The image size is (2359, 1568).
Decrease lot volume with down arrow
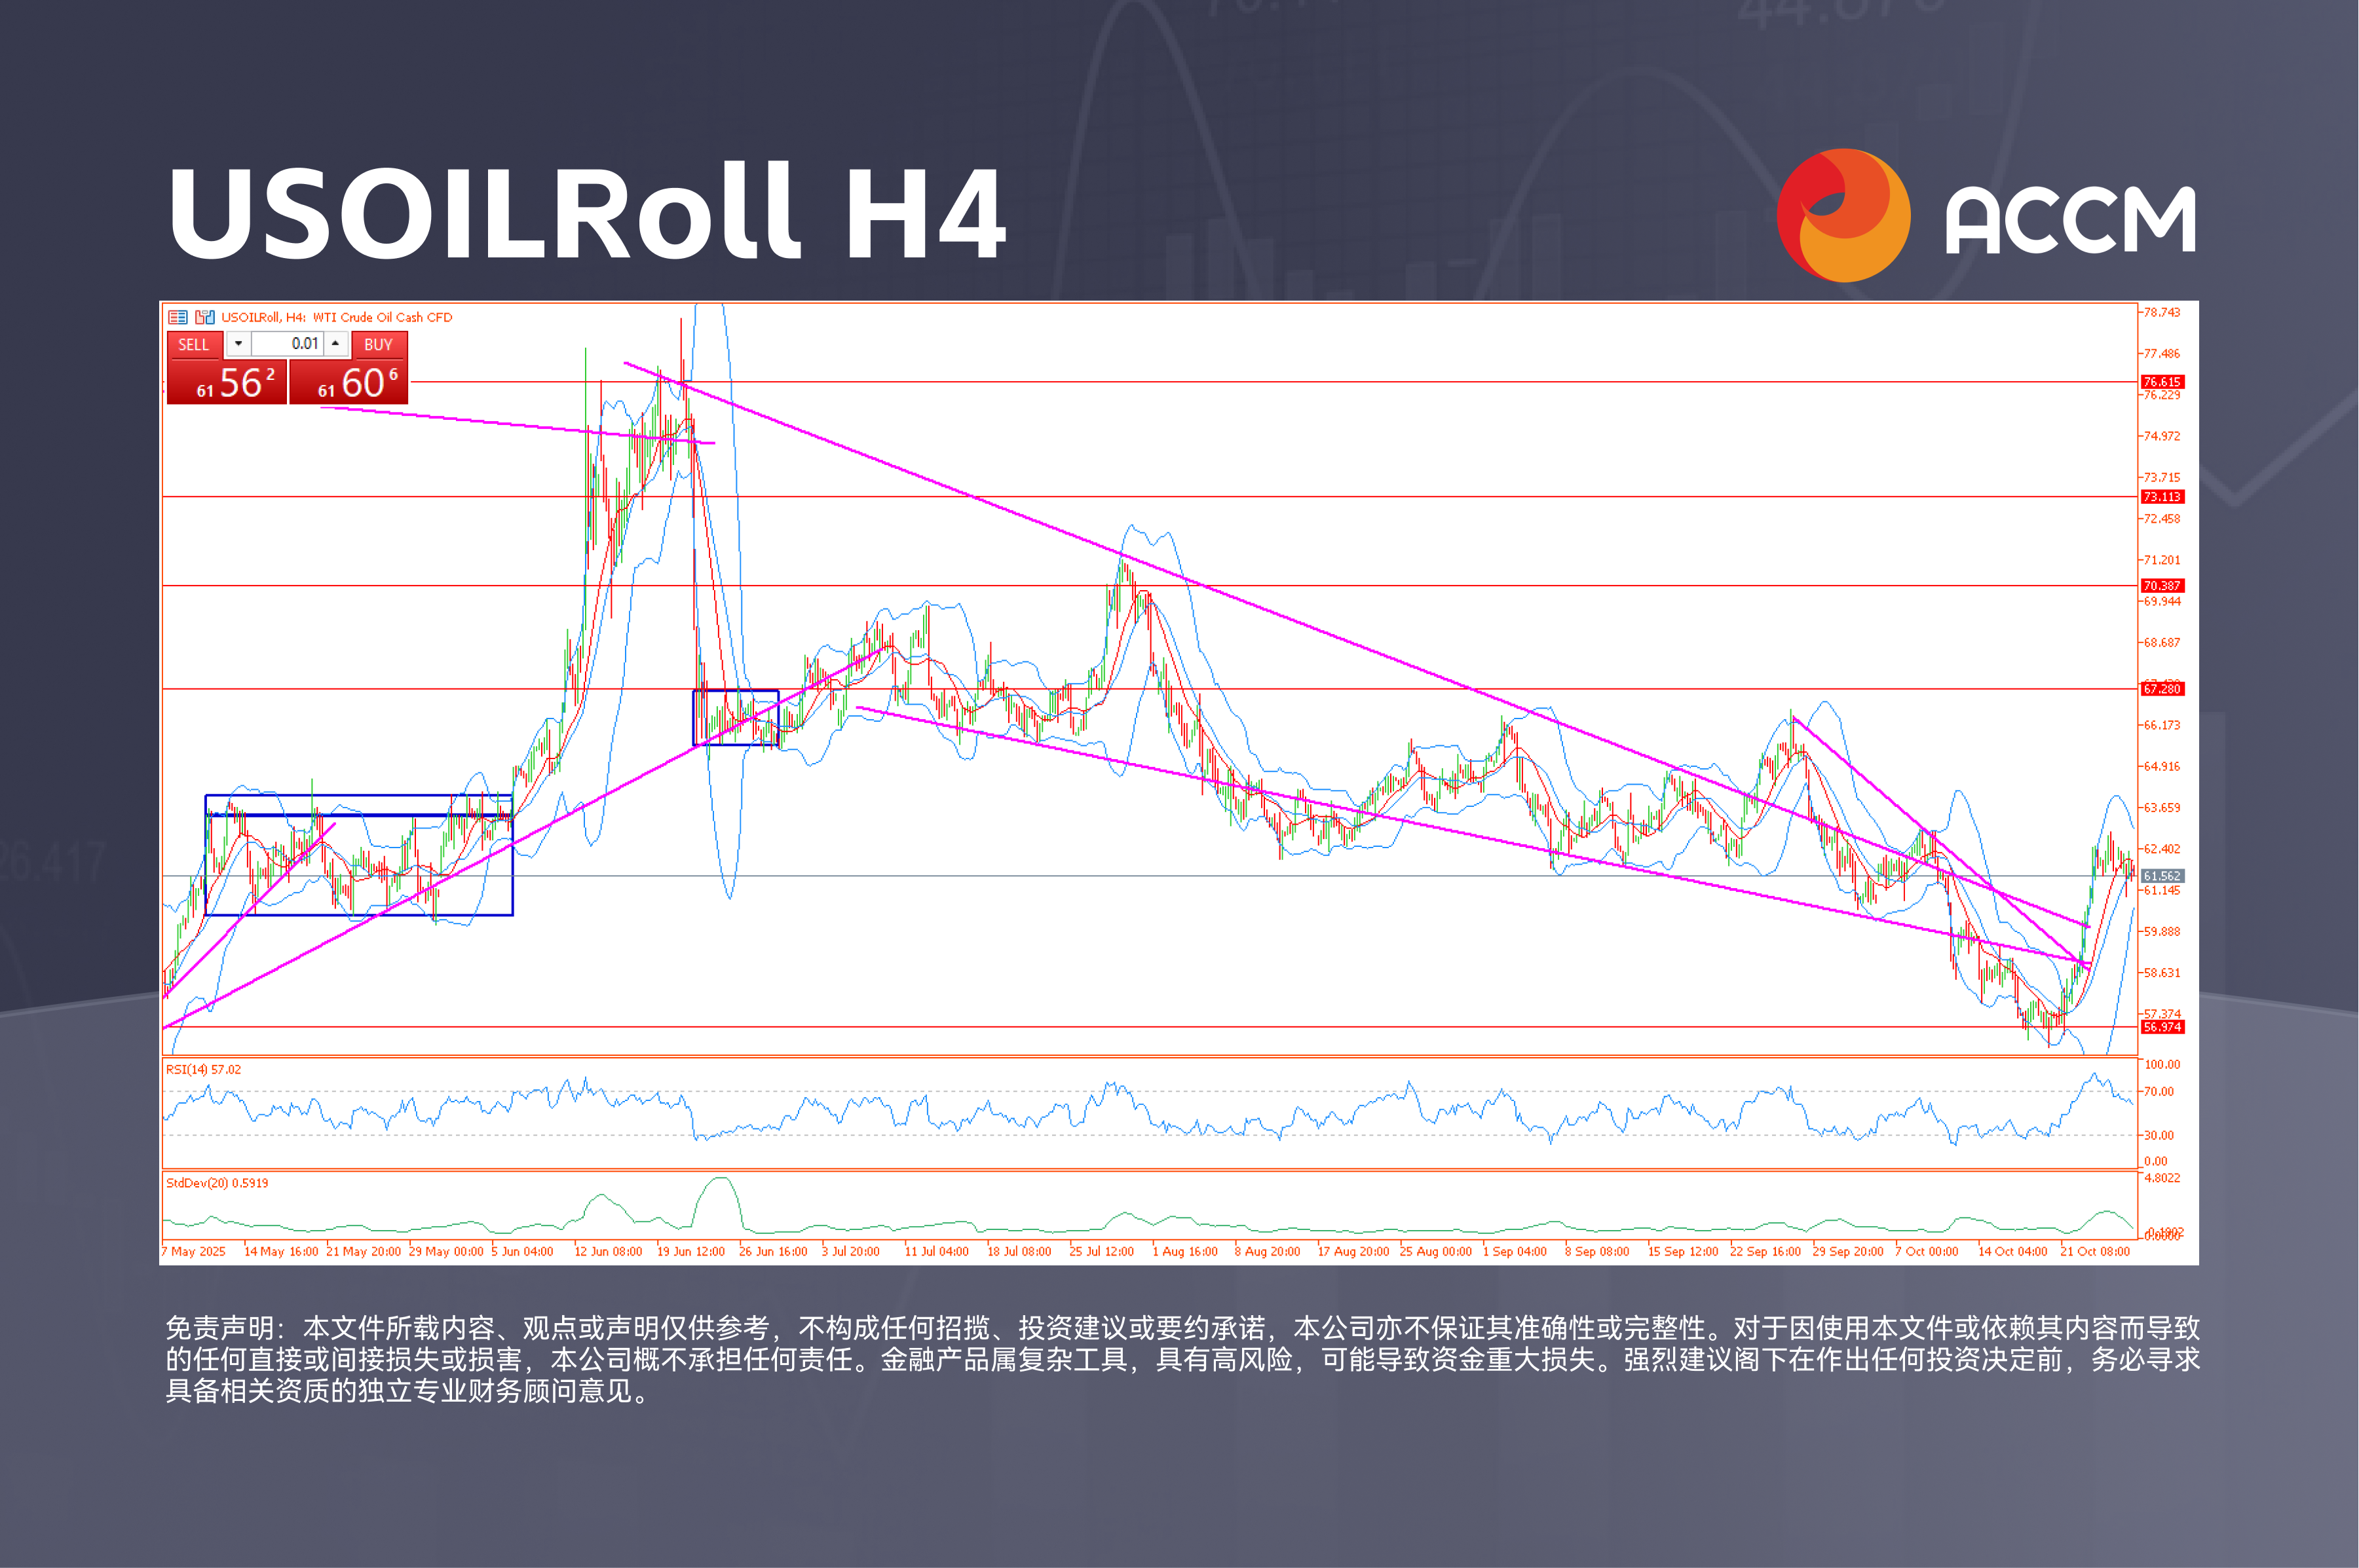point(238,344)
